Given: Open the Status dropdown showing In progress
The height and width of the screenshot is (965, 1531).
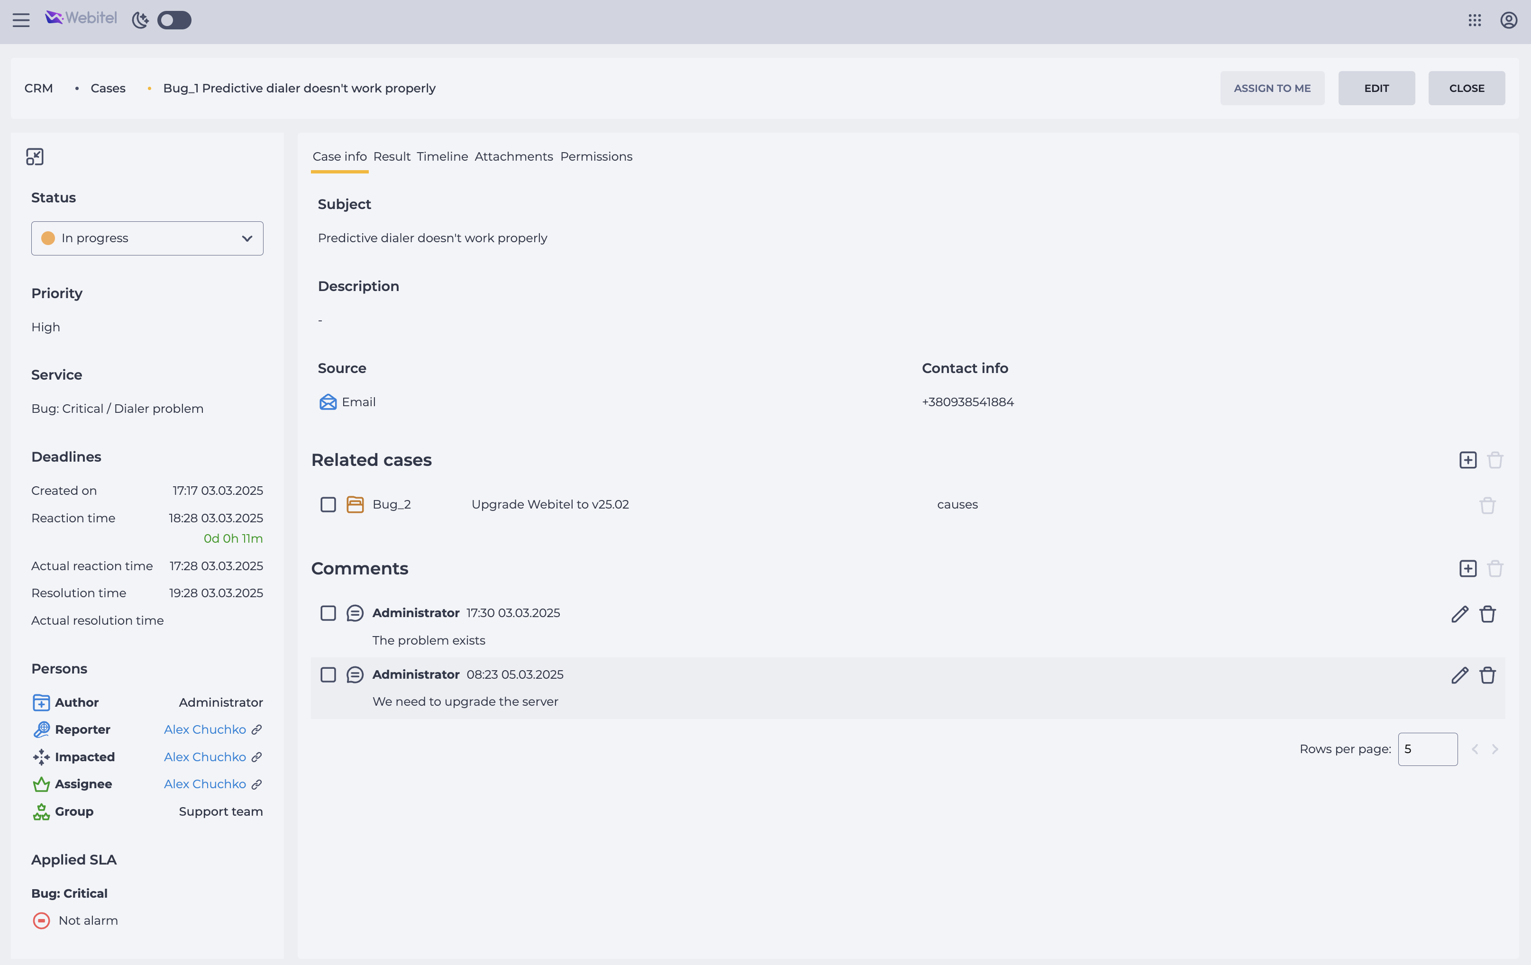Looking at the screenshot, I should pos(147,238).
